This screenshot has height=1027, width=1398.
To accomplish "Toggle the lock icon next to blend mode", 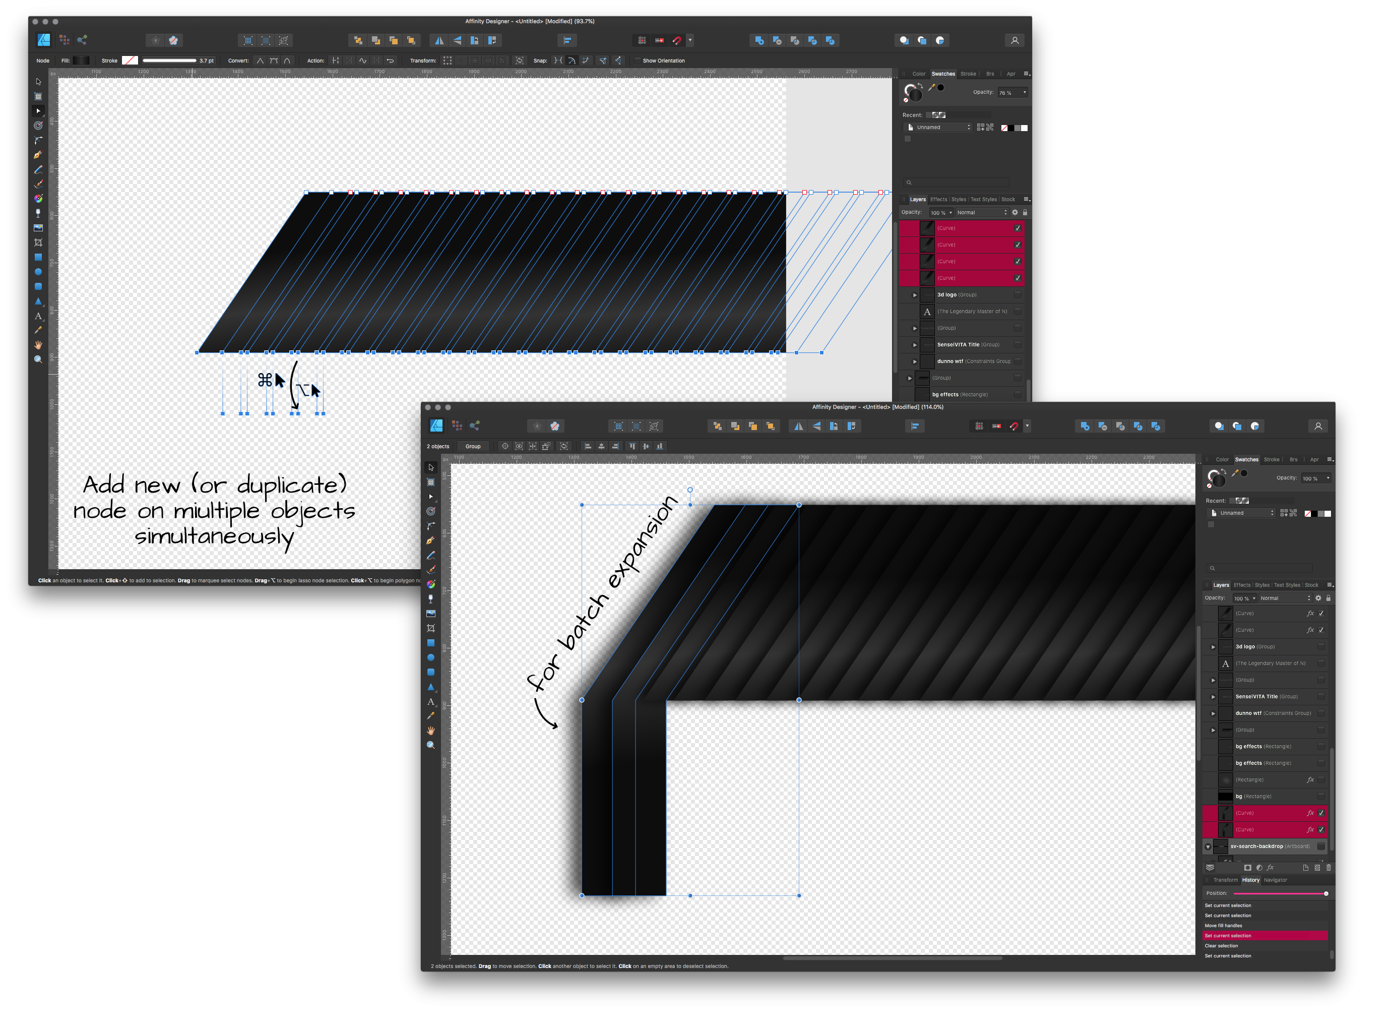I will point(1025,212).
